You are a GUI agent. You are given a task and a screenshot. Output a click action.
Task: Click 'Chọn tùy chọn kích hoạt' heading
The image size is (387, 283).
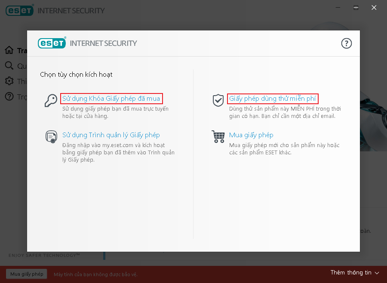76,75
